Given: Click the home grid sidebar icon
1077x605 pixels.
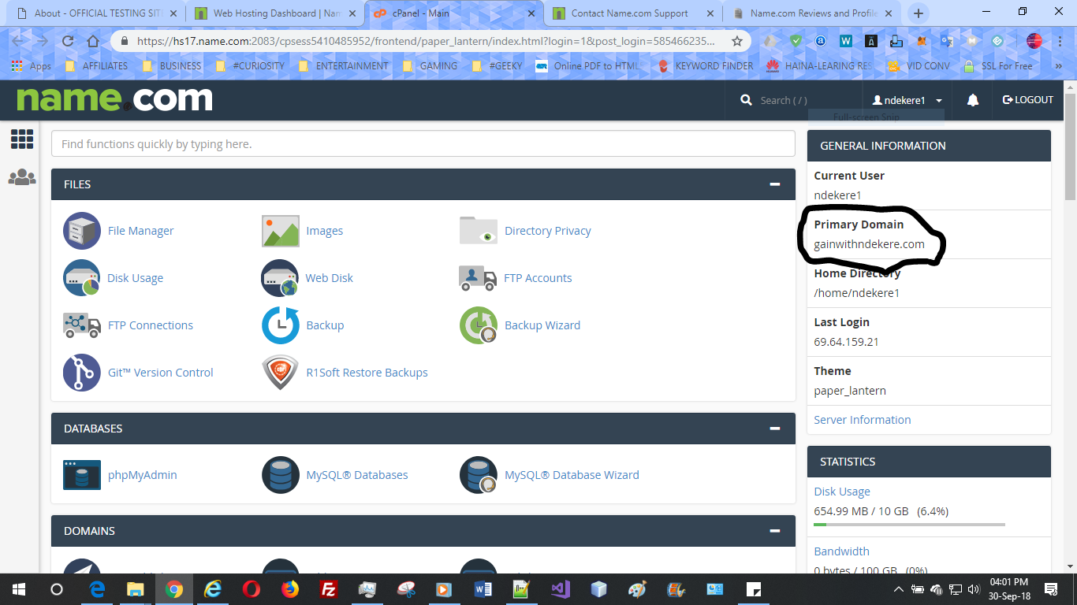Looking at the screenshot, I should click(22, 139).
